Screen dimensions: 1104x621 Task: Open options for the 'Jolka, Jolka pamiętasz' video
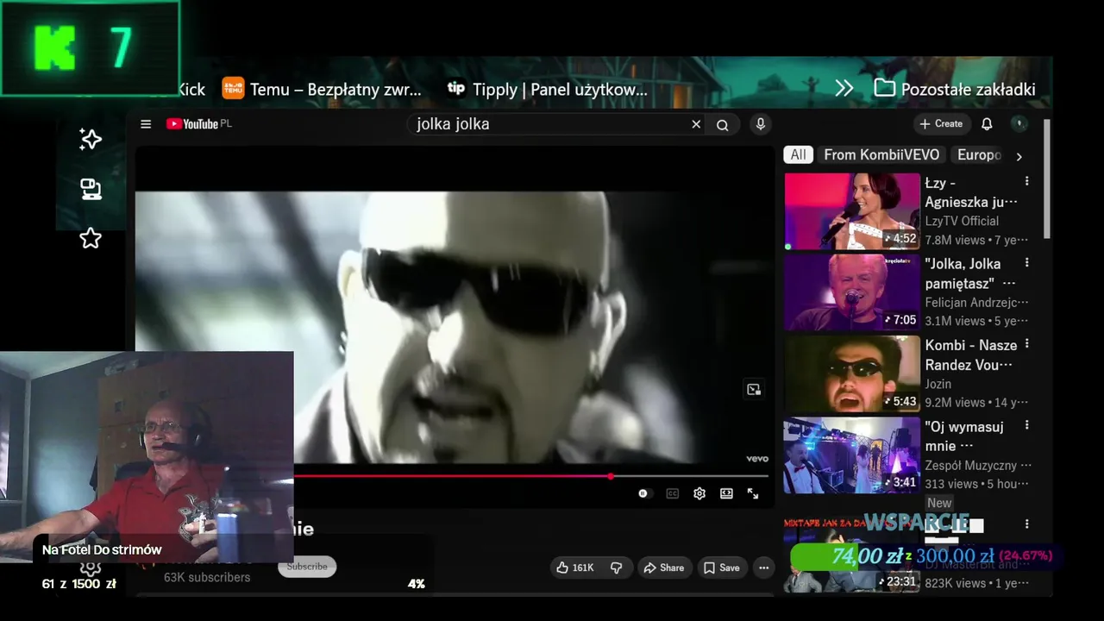click(x=1026, y=262)
